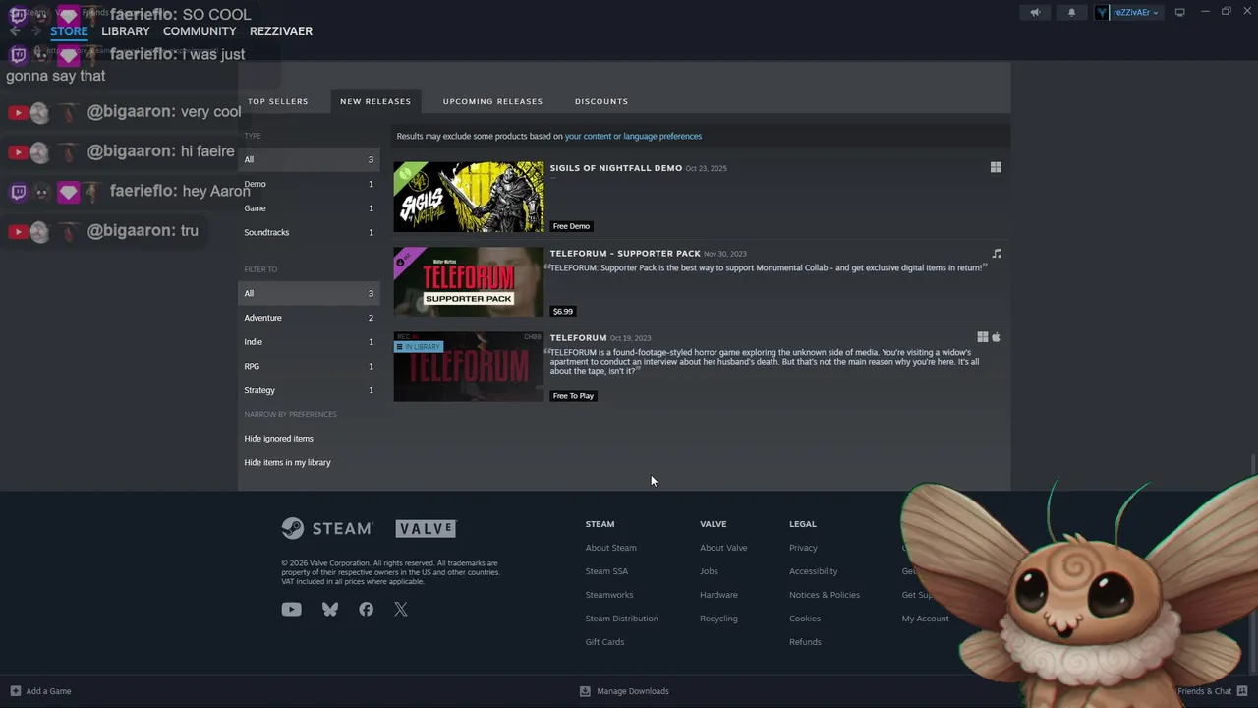Click the Free To Play tag
1258x708 pixels.
573,396
